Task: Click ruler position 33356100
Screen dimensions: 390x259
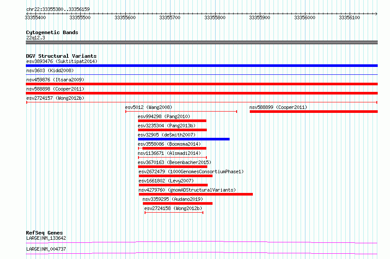Action: point(349,17)
